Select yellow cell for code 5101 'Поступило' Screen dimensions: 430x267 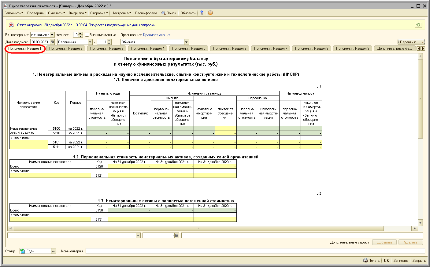coord(140,142)
